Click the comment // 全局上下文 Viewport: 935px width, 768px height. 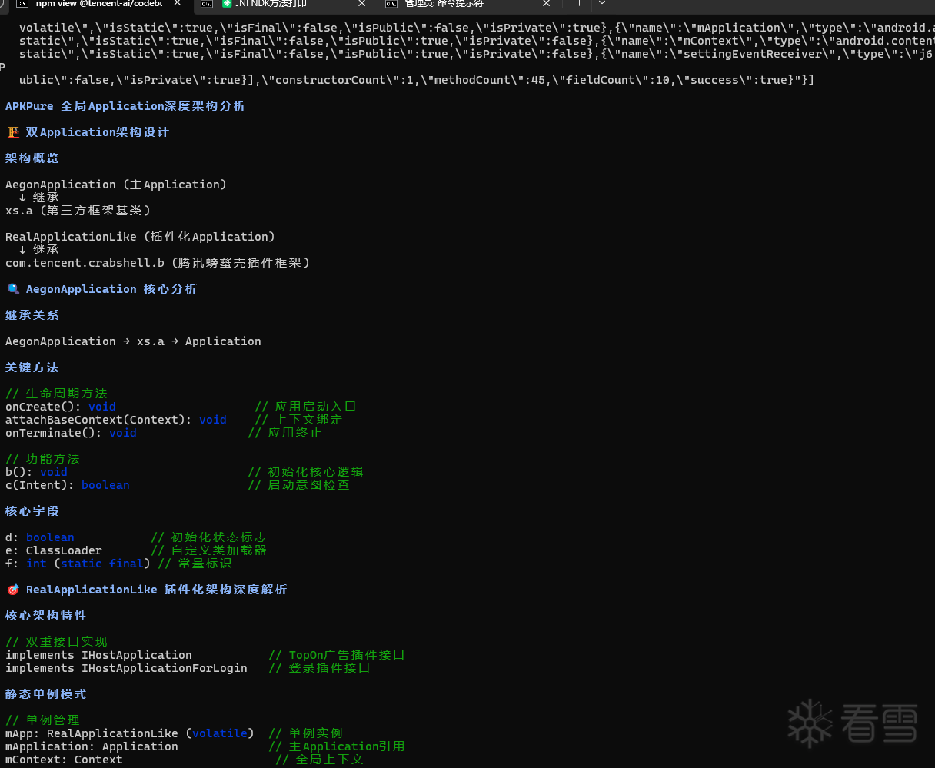[319, 760]
